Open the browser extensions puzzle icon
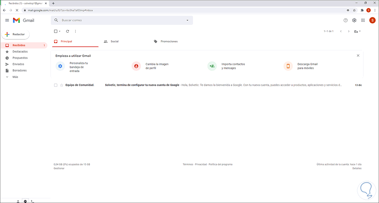The image size is (379, 203). (362, 10)
